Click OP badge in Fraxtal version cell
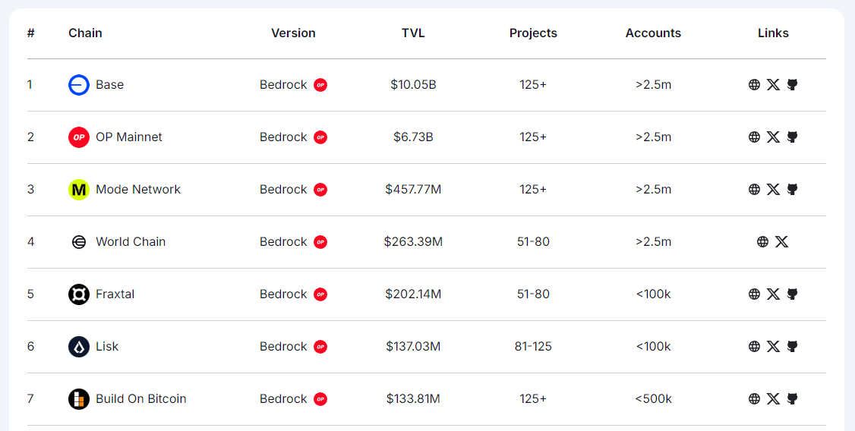Image resolution: width=855 pixels, height=431 pixels. [320, 294]
